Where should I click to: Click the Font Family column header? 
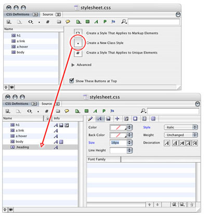pyautogui.click(x=103, y=160)
